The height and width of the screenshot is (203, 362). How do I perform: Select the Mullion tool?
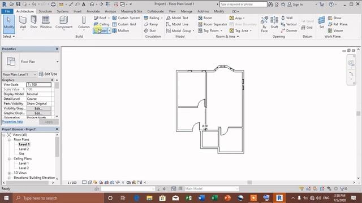pyautogui.click(x=120, y=30)
